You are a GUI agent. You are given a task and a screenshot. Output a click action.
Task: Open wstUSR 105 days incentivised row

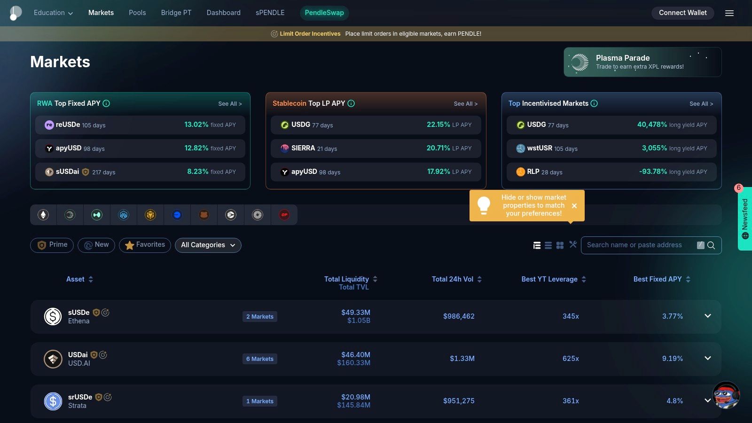tap(611, 149)
